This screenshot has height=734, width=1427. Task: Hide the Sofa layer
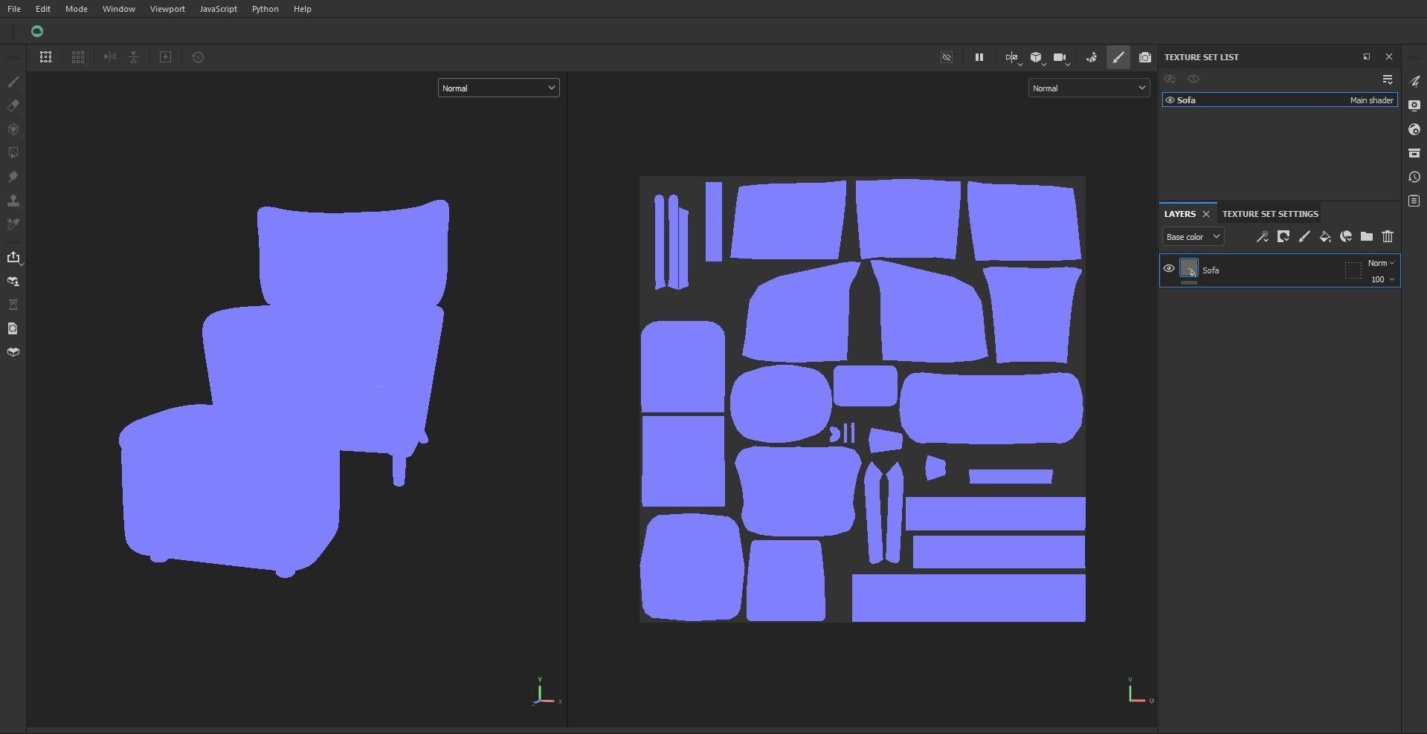[1169, 269]
